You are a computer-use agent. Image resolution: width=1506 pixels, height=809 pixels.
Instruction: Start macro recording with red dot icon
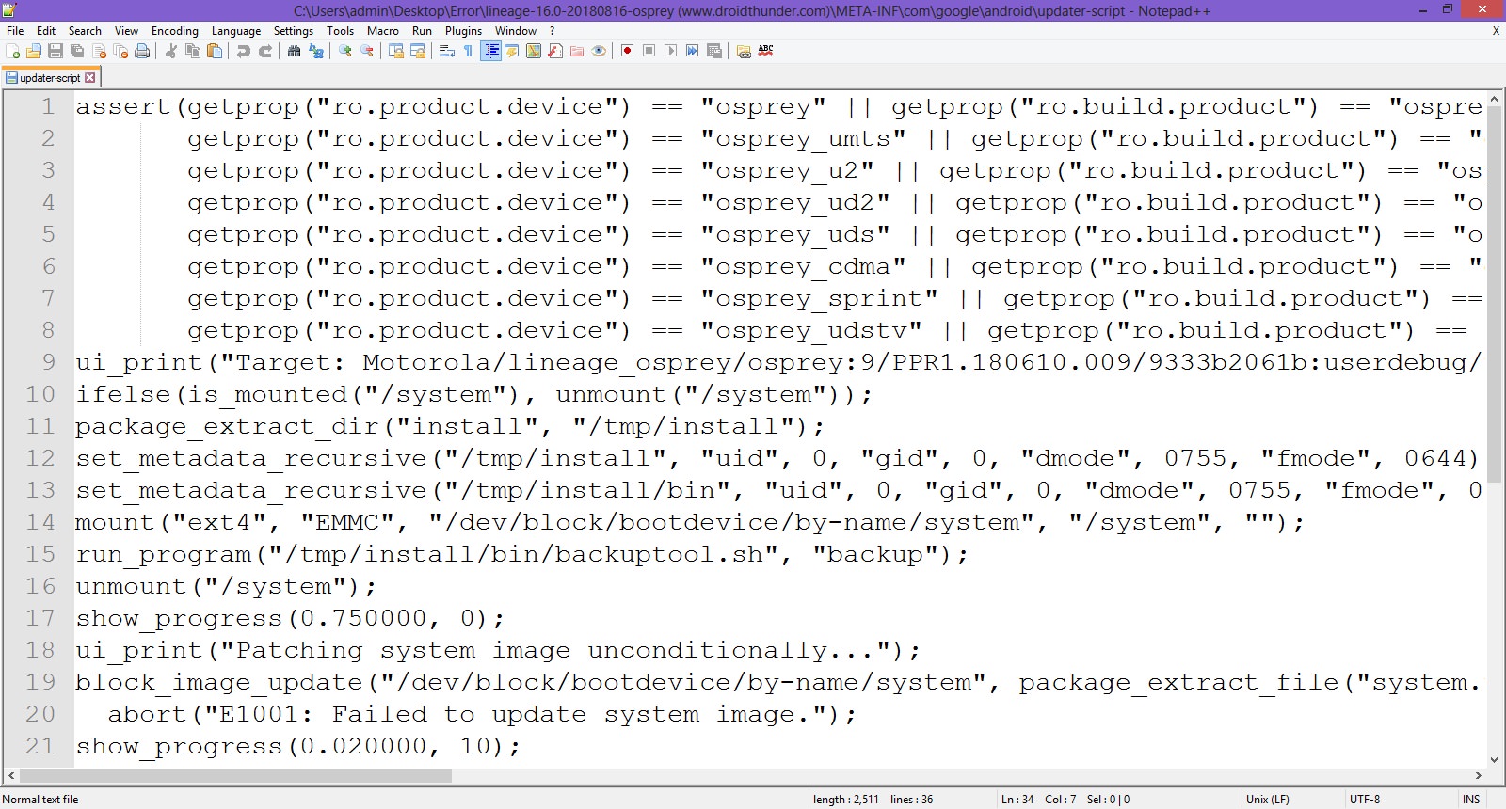tap(627, 51)
